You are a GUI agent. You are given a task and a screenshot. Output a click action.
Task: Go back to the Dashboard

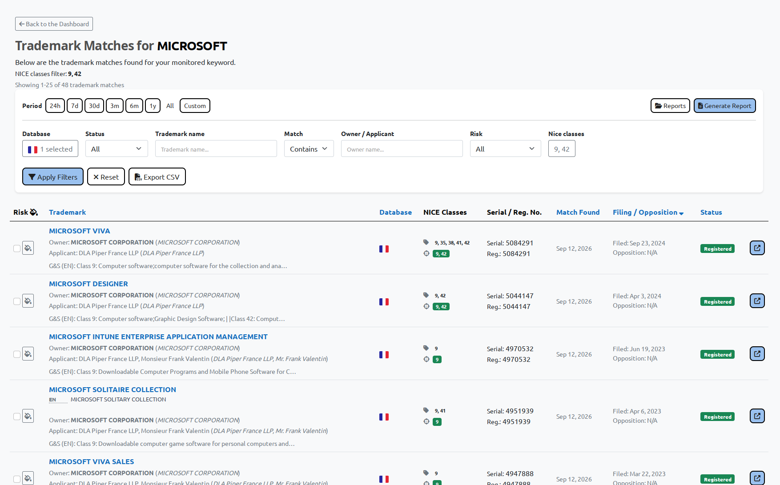pos(54,24)
